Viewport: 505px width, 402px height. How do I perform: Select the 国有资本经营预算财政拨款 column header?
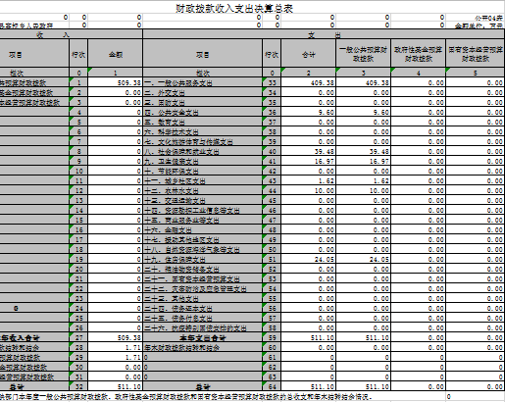[x=475, y=54]
